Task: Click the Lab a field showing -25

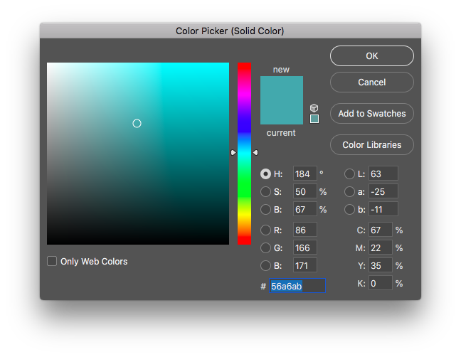Action: 383,191
